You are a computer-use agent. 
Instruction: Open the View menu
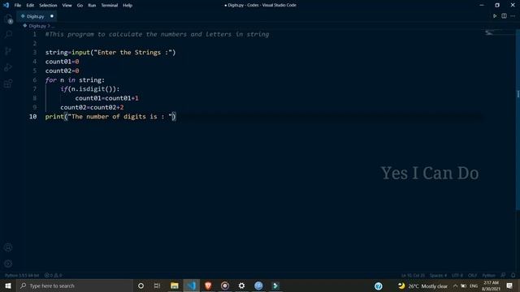pos(67,6)
